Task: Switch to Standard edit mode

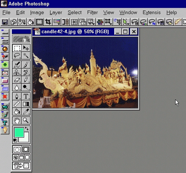Action: click(x=17, y=150)
